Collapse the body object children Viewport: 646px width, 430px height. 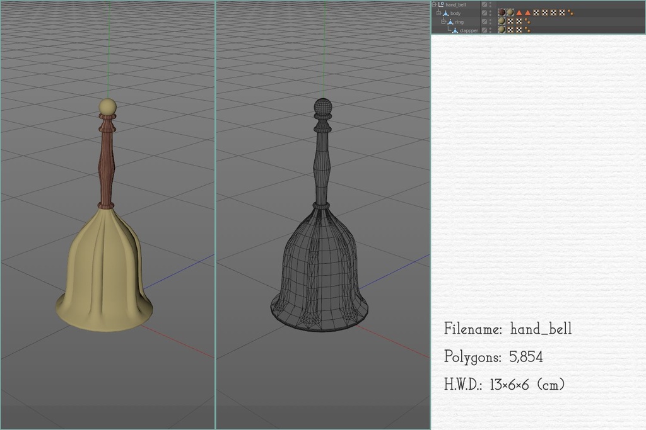(438, 13)
